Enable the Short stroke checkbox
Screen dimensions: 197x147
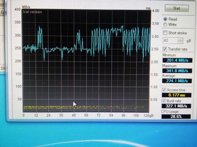click(165, 33)
